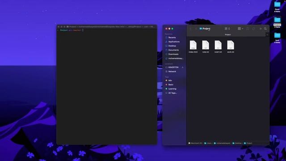Click Finder forward navigation arrow
Screen dimensions: 286x161
tap(196, 29)
